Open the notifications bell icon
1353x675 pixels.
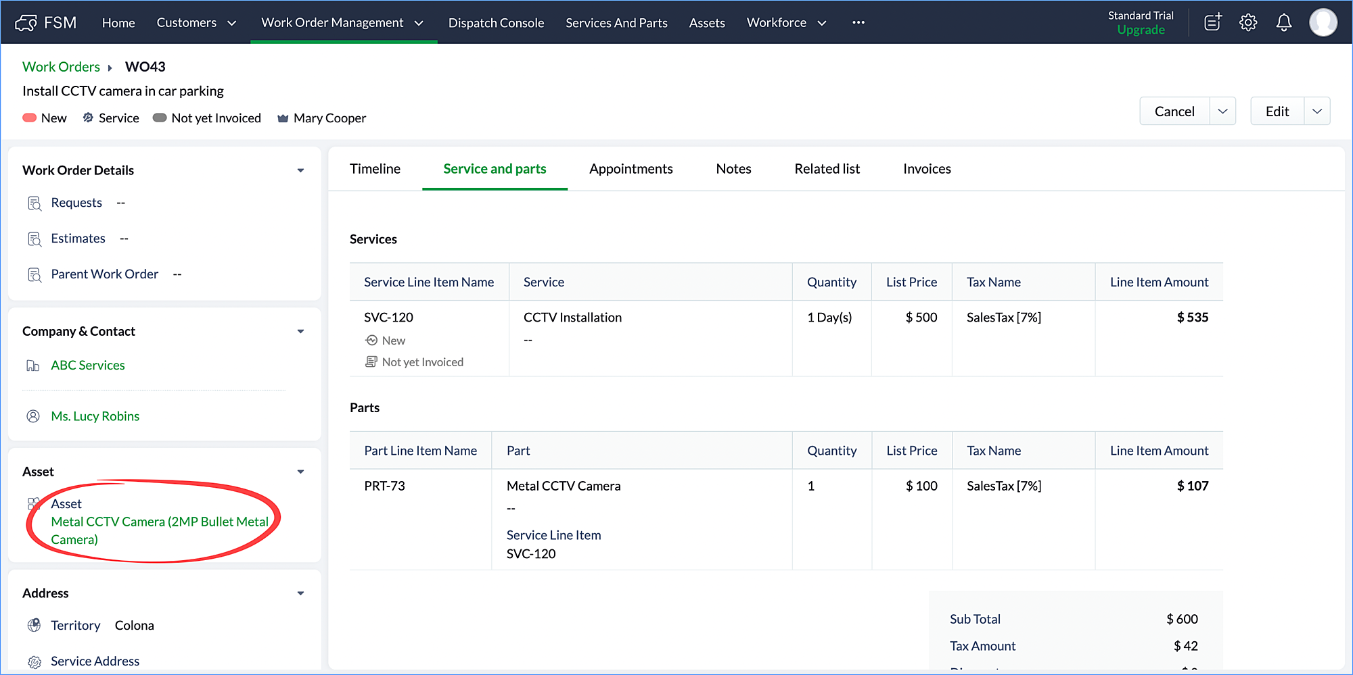pyautogui.click(x=1283, y=22)
